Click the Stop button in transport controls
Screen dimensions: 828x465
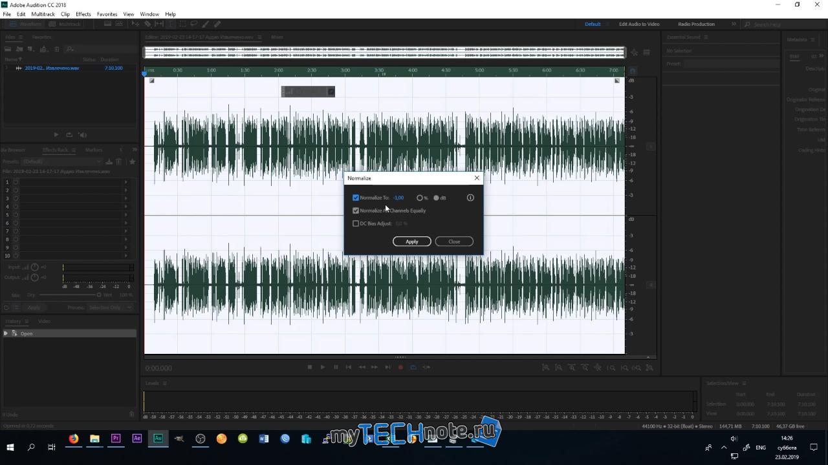pyautogui.click(x=310, y=367)
